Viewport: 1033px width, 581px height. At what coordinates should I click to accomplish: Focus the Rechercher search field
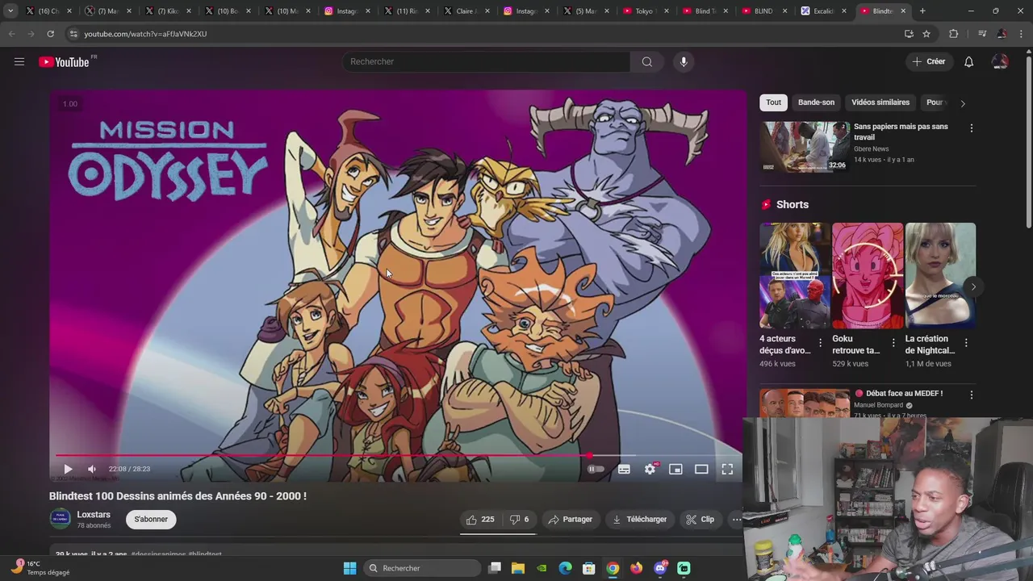point(487,61)
